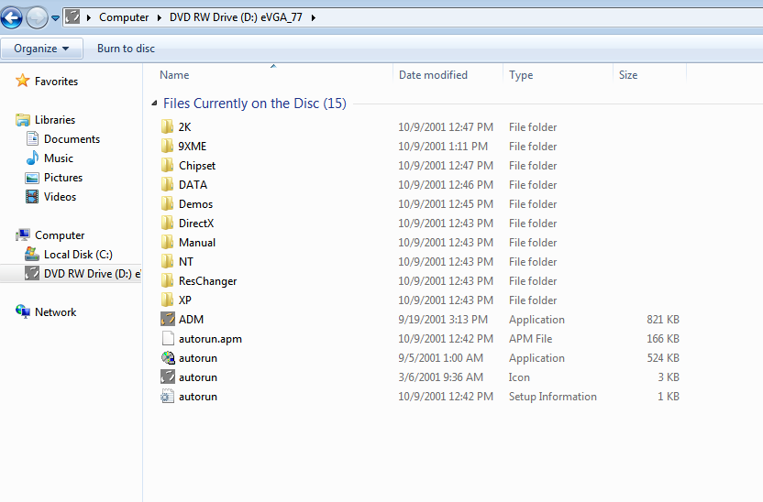Sort files by the Name column
Viewport: 763px width, 502px height.
pos(174,75)
